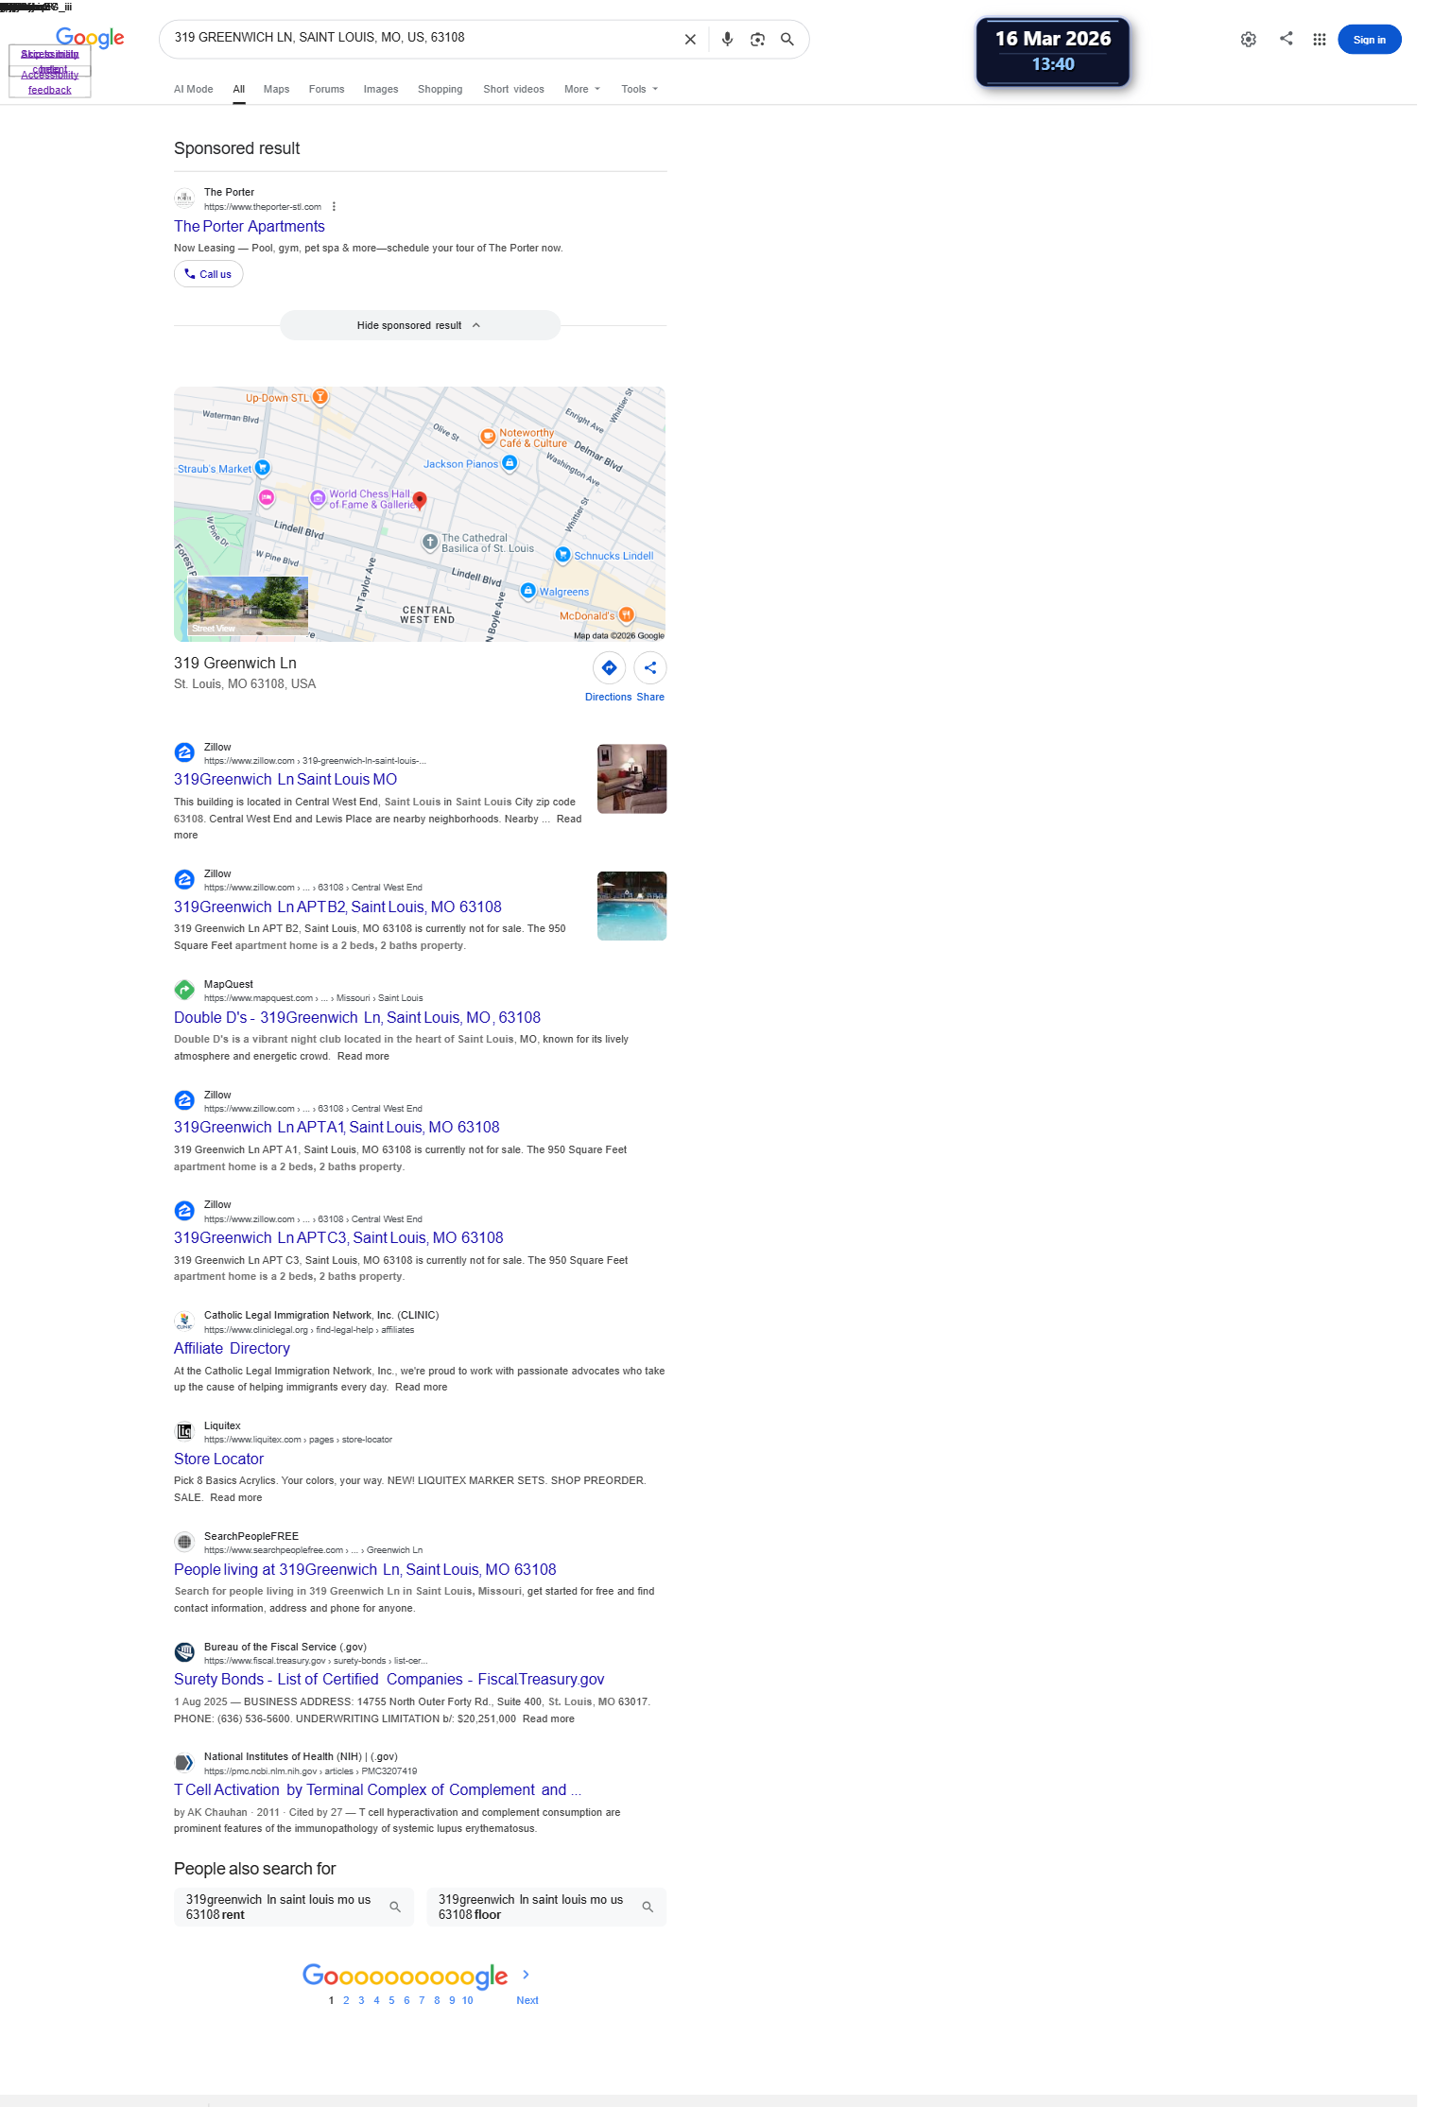Sign in to Google account

1369,40
